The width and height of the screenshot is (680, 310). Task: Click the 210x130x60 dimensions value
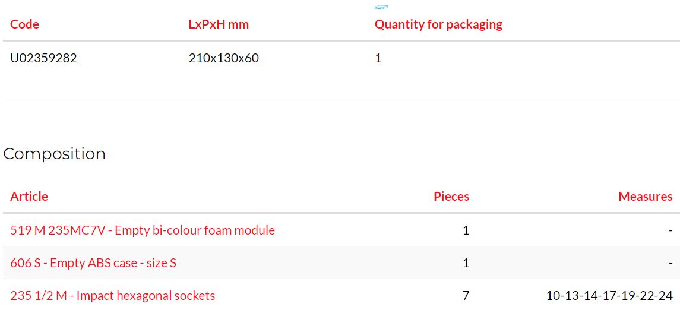(x=224, y=58)
